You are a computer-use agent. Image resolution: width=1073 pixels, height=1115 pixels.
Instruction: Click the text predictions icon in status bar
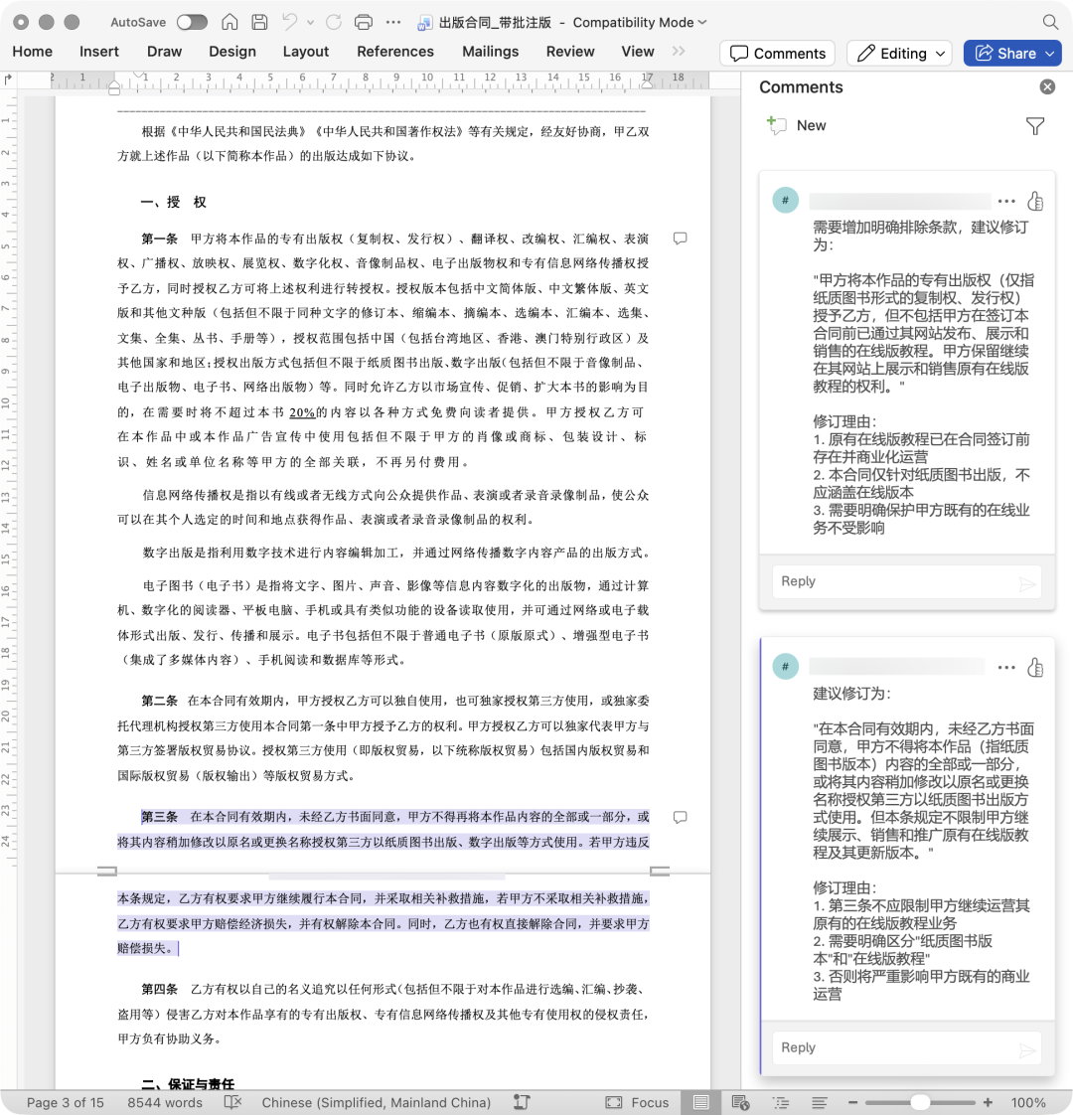click(522, 1102)
